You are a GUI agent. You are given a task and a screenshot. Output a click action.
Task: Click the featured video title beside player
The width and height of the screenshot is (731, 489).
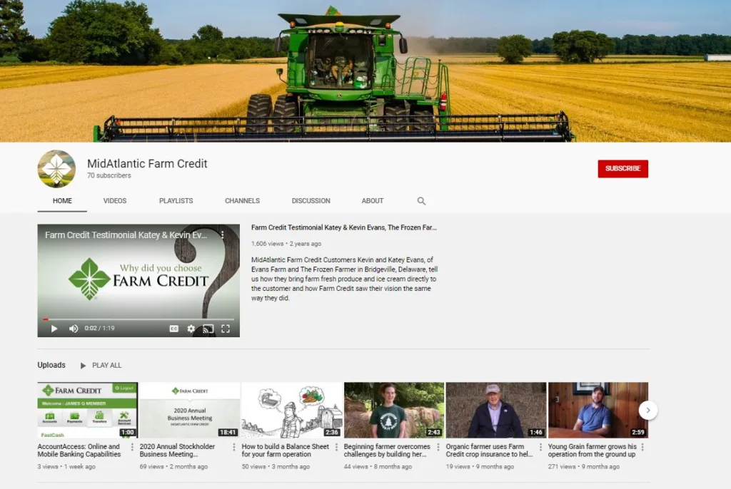coord(344,227)
